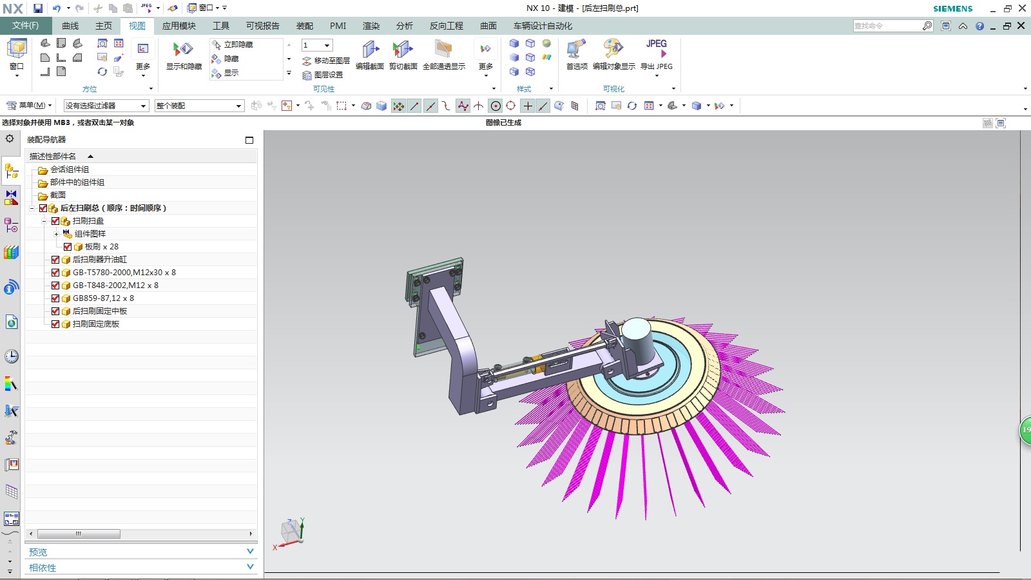Click the resource bar settings gear icon
1031x580 pixels.
pyautogui.click(x=10, y=139)
